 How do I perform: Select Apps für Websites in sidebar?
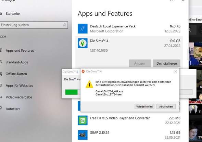point(19,86)
